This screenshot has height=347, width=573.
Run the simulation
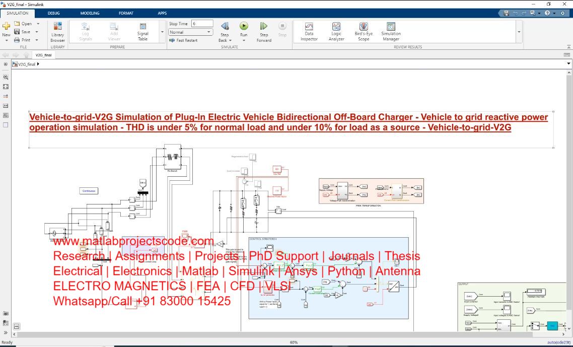244,26
